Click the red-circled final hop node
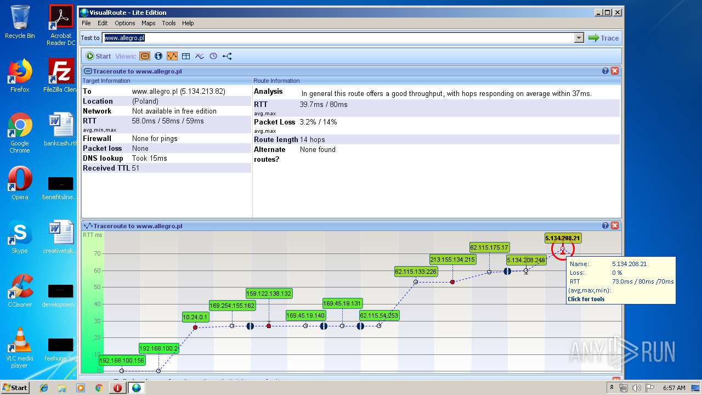This screenshot has height=395, width=702. click(563, 249)
